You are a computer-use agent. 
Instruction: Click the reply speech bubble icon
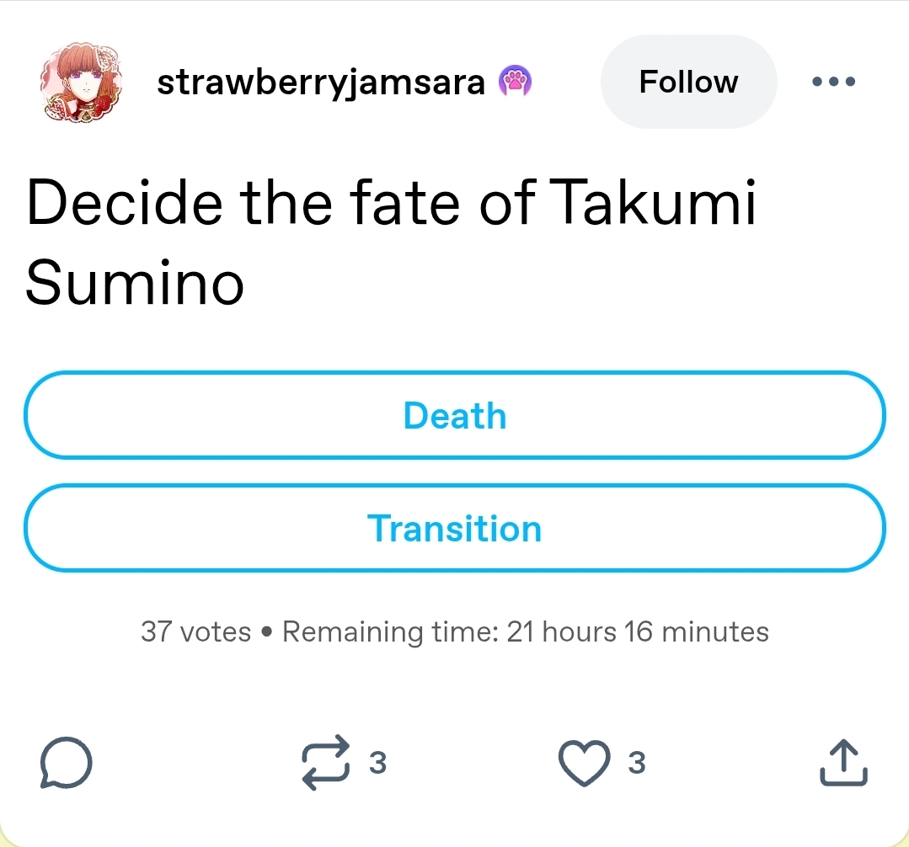tap(66, 763)
